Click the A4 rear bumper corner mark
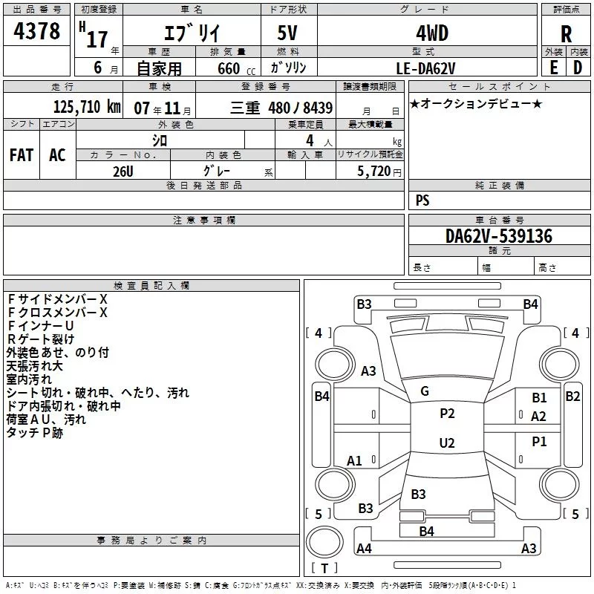Screen dimensions: 594x594 pos(364,548)
